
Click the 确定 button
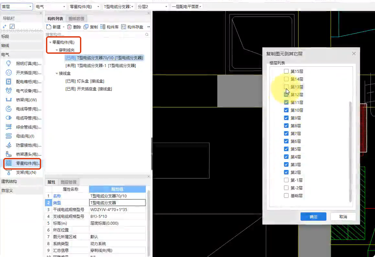click(x=313, y=217)
